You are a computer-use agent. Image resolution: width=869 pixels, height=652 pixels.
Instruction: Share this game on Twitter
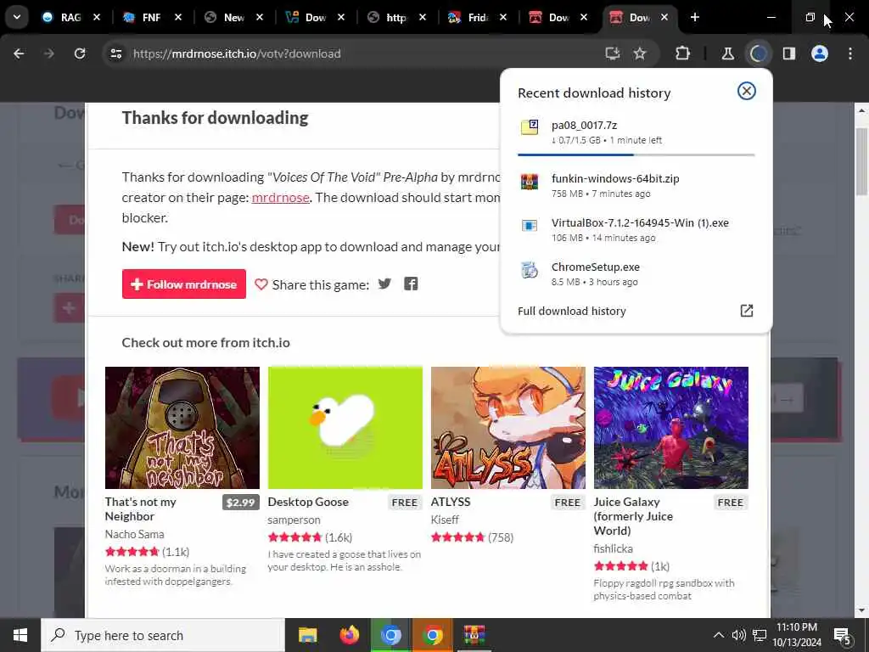[384, 284]
